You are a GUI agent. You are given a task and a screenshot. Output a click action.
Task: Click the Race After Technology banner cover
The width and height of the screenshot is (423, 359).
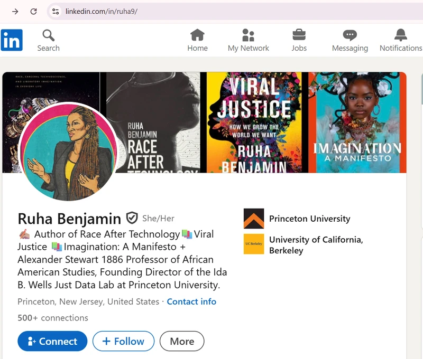tap(153, 122)
